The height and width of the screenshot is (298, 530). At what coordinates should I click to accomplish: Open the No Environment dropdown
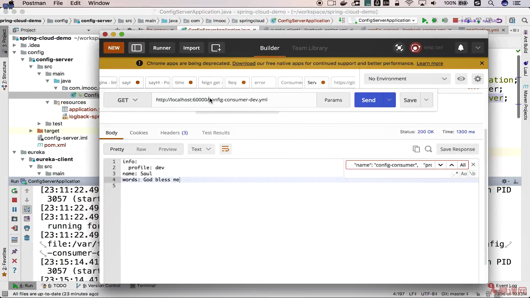pos(407,79)
